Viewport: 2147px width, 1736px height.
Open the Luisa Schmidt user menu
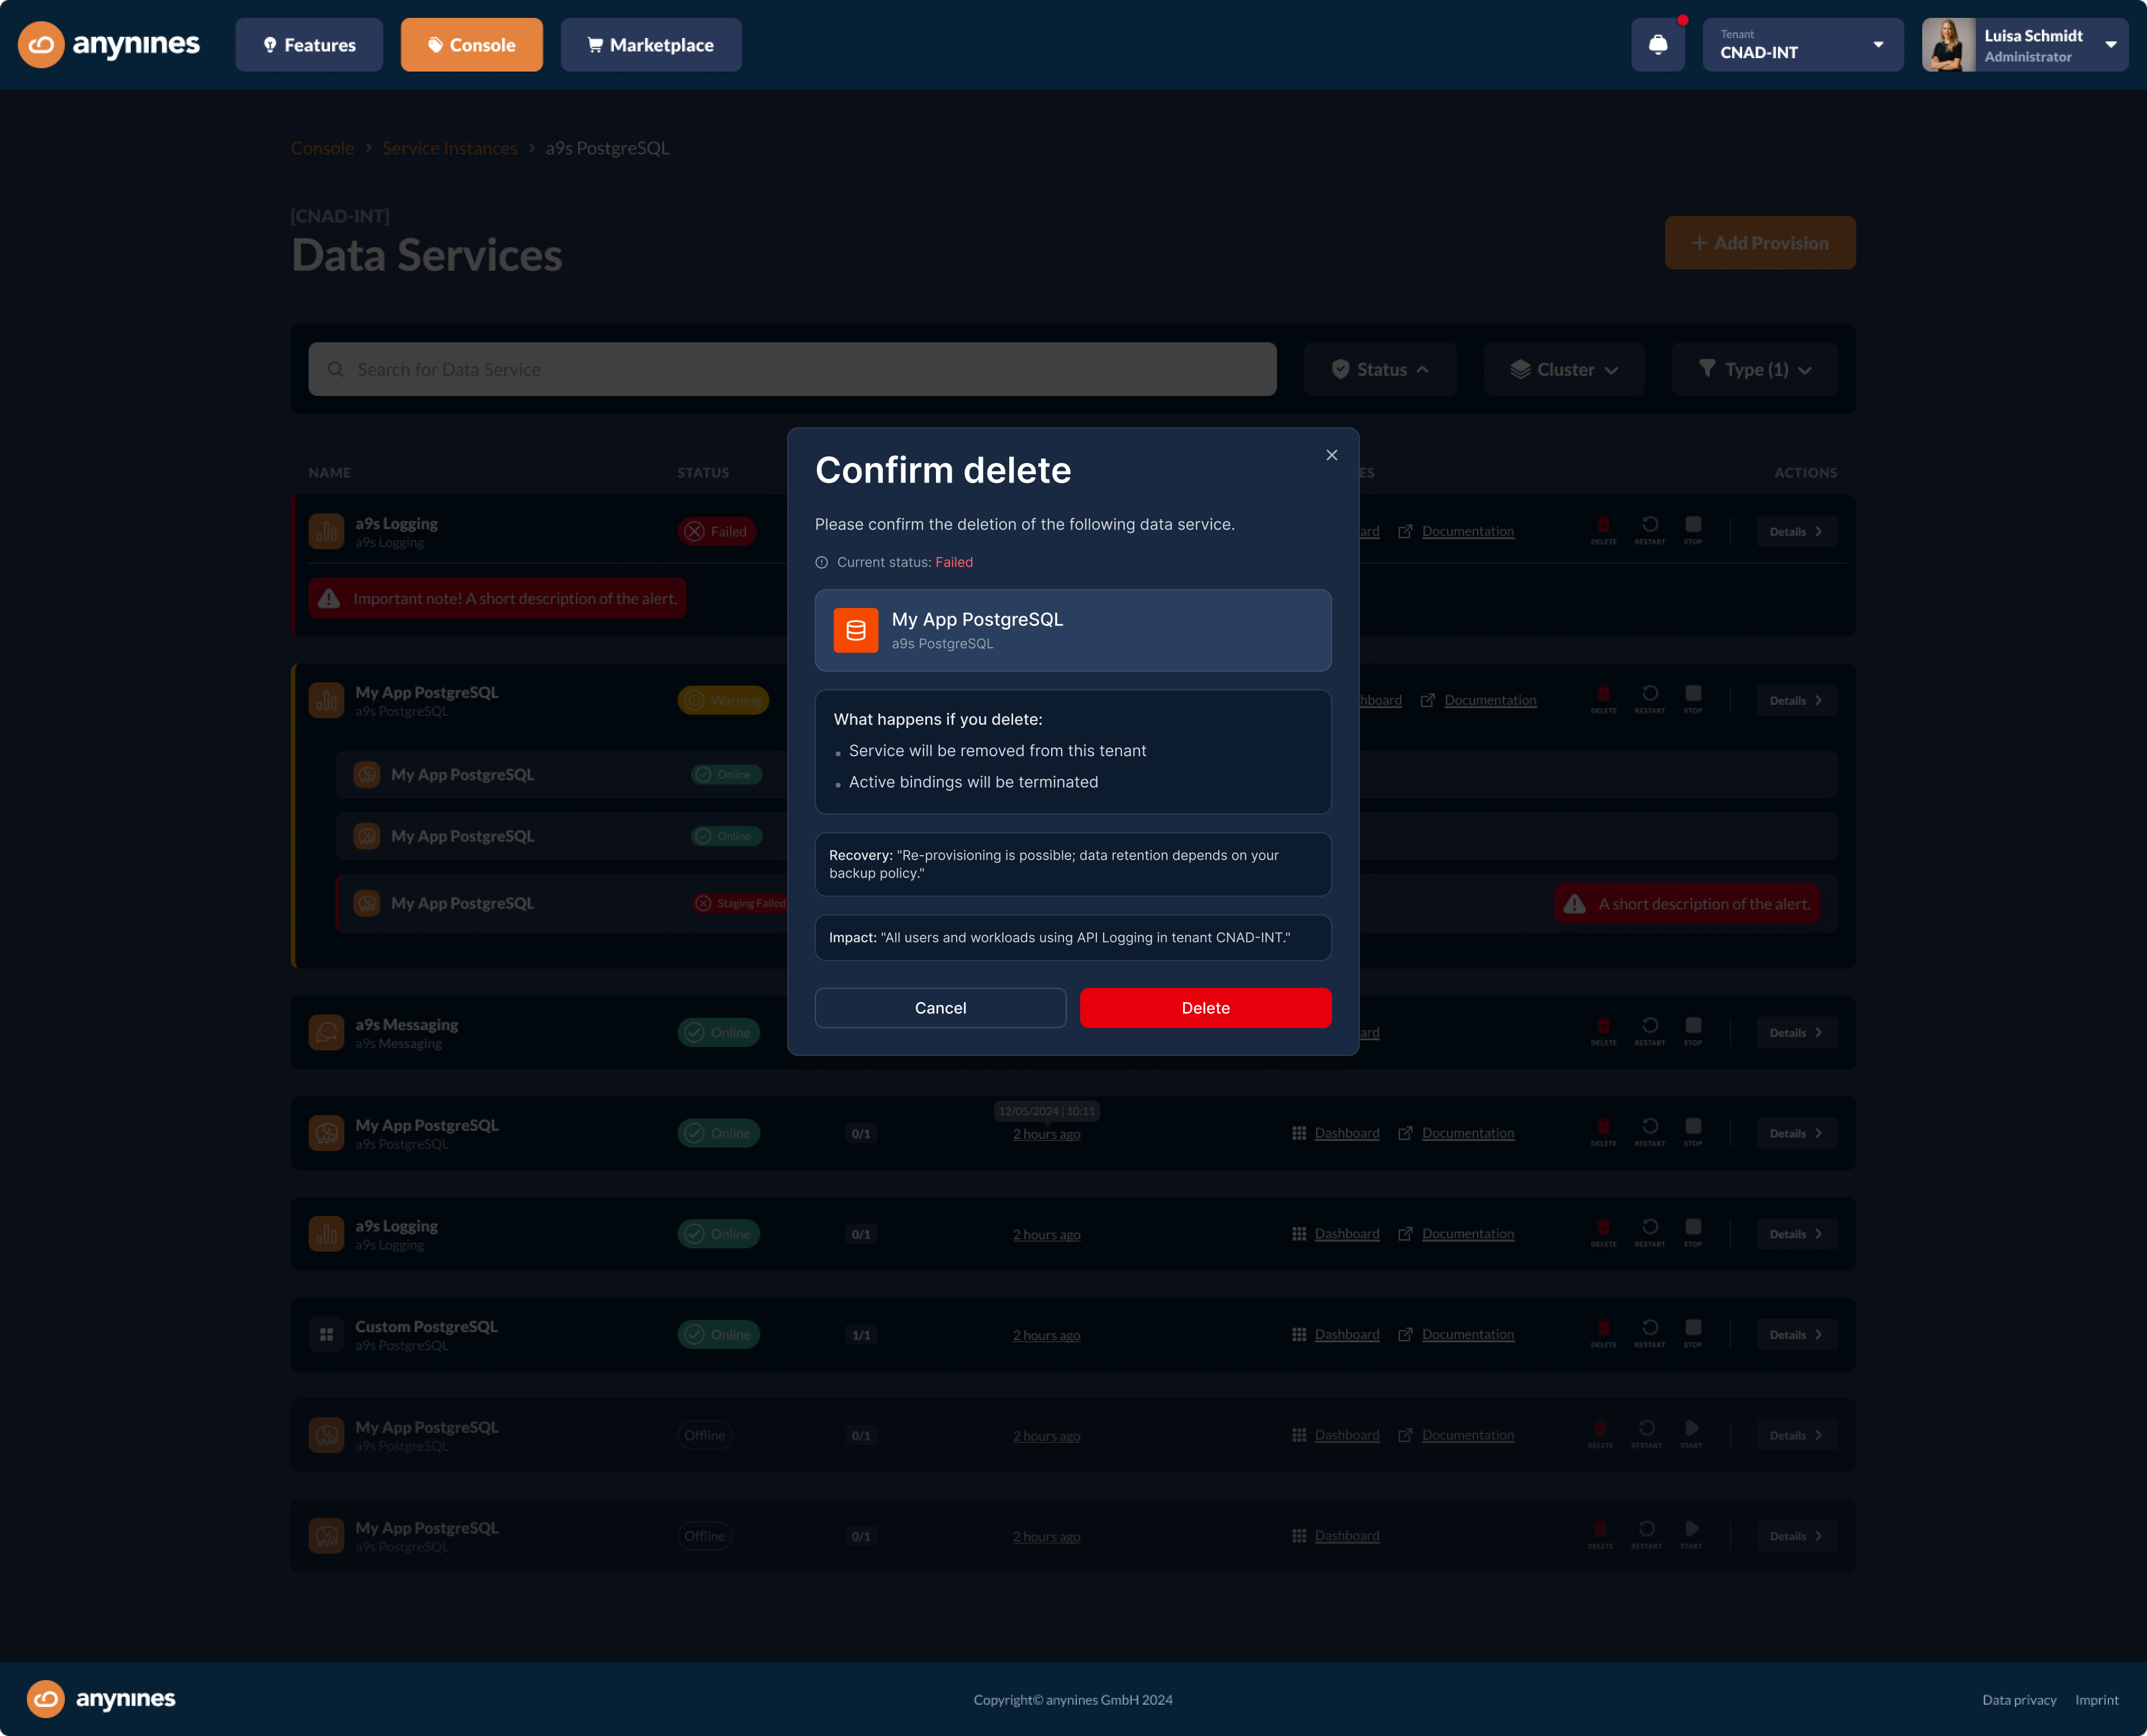2025,45
